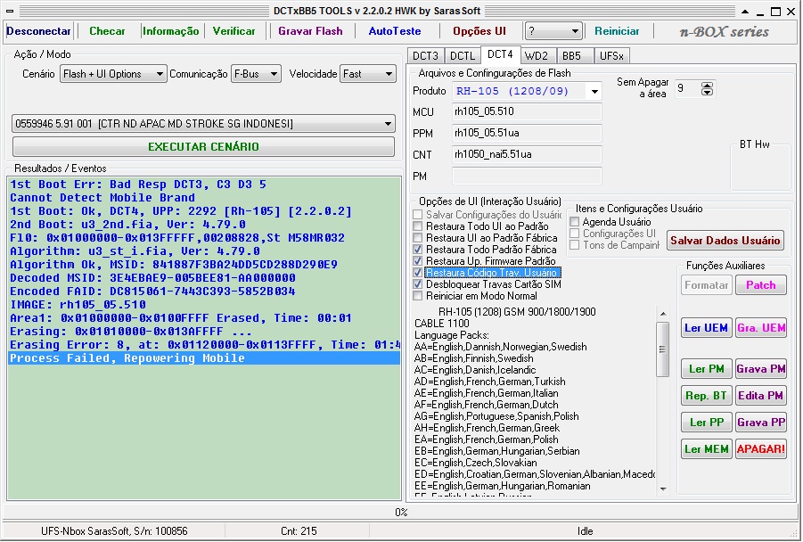Click the EXECUTAR CENÁRIO button
Viewport: 803px width, 542px height.
pyautogui.click(x=203, y=146)
